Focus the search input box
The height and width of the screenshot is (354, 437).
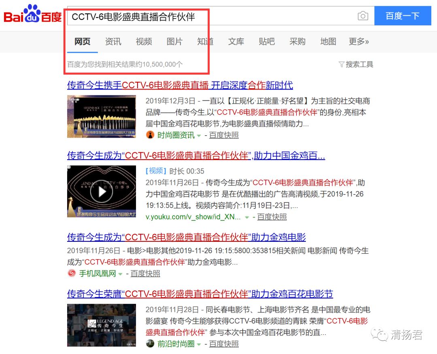(212, 17)
